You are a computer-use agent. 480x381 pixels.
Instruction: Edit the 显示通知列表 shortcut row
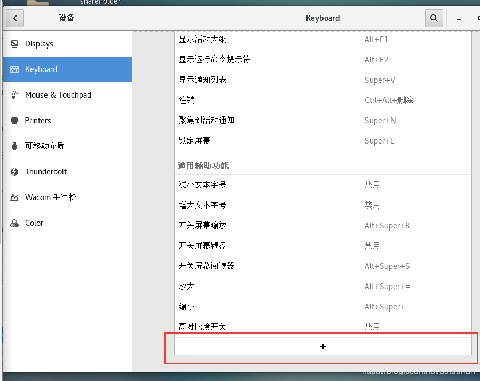point(323,80)
